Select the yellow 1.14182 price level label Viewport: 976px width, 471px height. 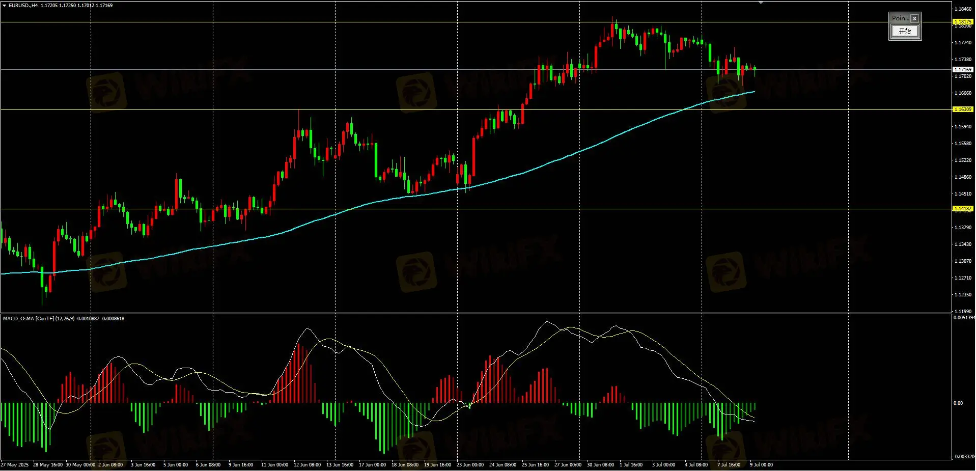(x=963, y=209)
